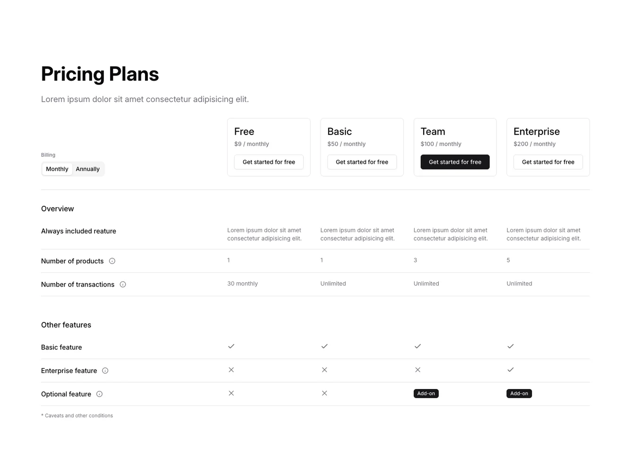Switch billing to Monthly
The height and width of the screenshot is (473, 631).
57,169
